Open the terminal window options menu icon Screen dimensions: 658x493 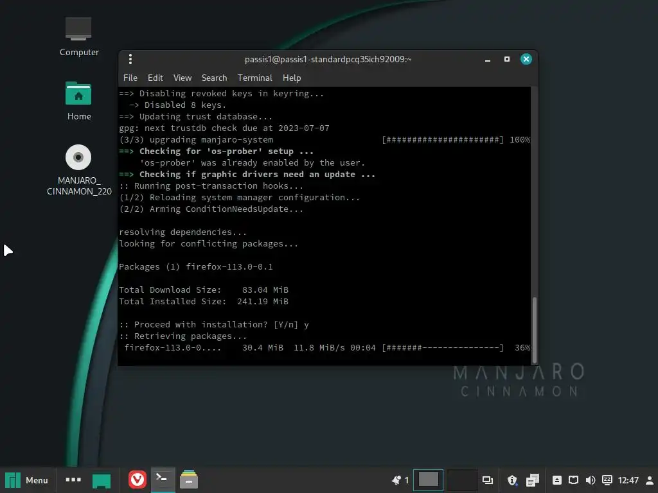130,59
